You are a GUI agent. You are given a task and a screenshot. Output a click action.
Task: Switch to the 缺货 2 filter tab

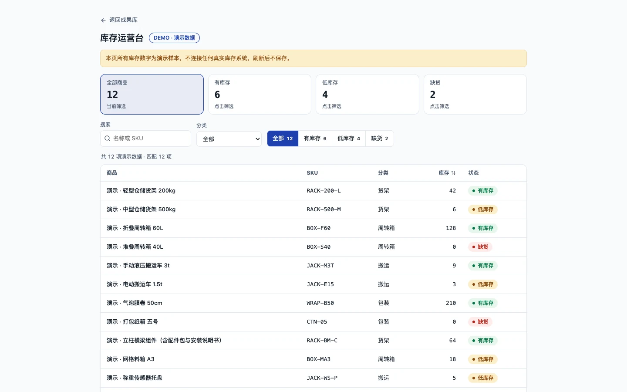[380, 139]
